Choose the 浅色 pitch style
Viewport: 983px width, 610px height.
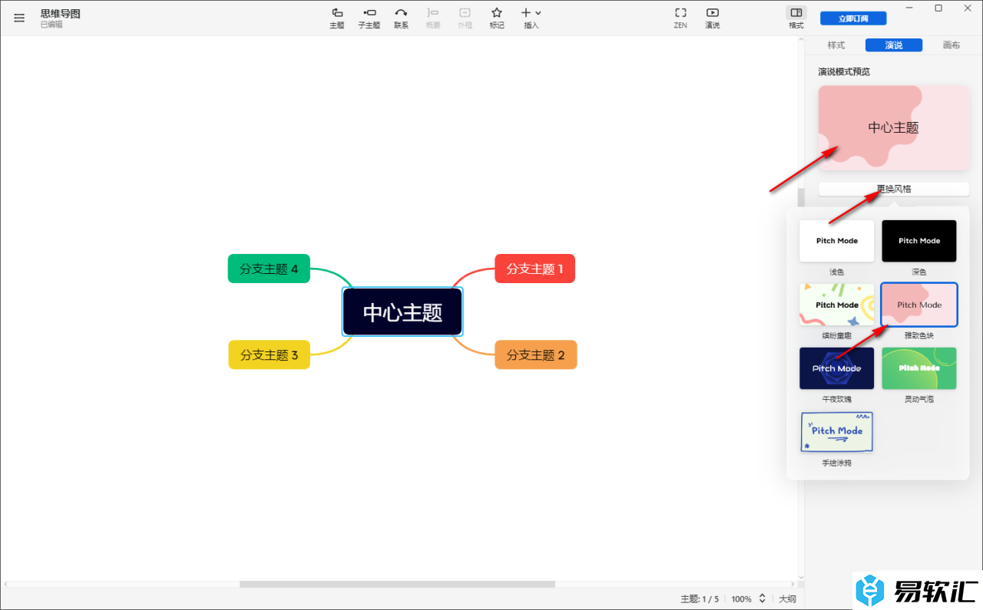click(x=837, y=241)
